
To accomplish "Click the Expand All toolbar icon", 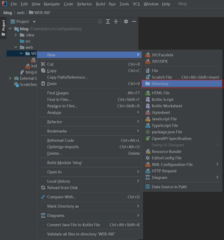I will 108,22.
